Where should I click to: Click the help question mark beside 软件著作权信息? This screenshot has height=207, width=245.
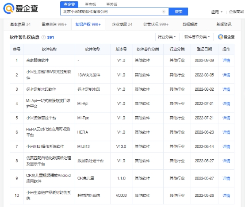[44, 37]
